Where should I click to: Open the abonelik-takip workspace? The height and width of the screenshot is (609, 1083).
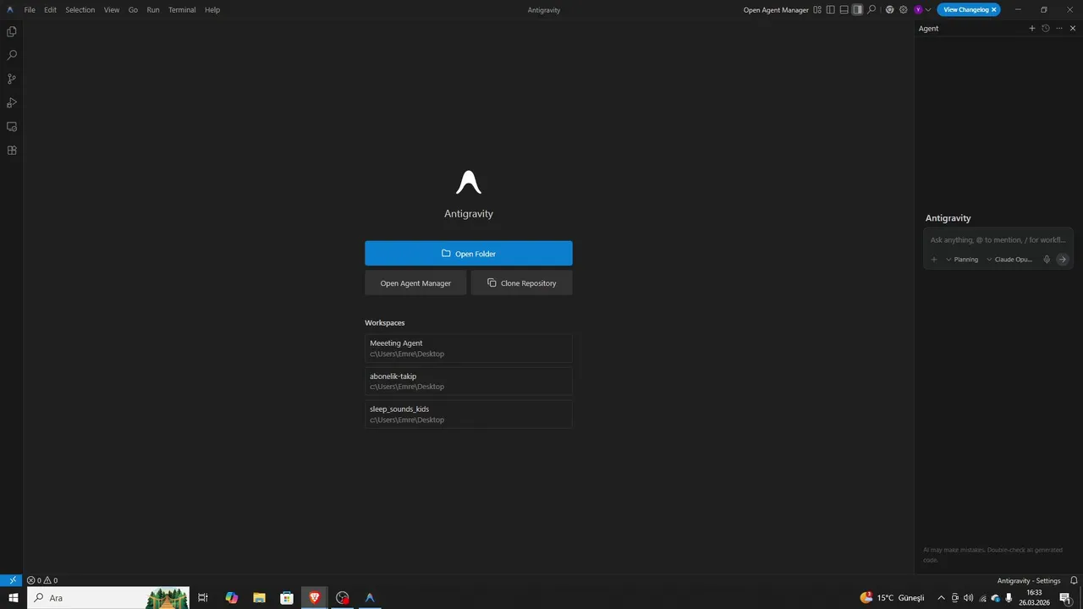(x=469, y=381)
